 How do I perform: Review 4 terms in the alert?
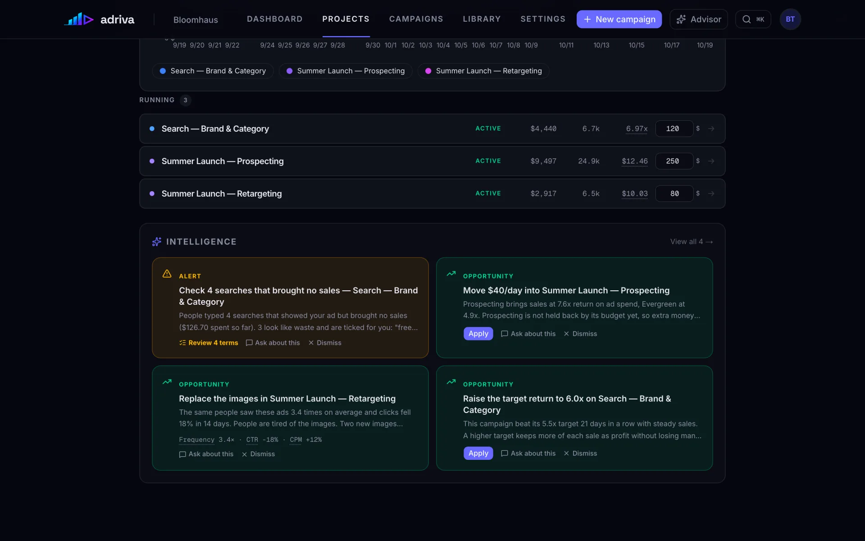click(x=209, y=343)
